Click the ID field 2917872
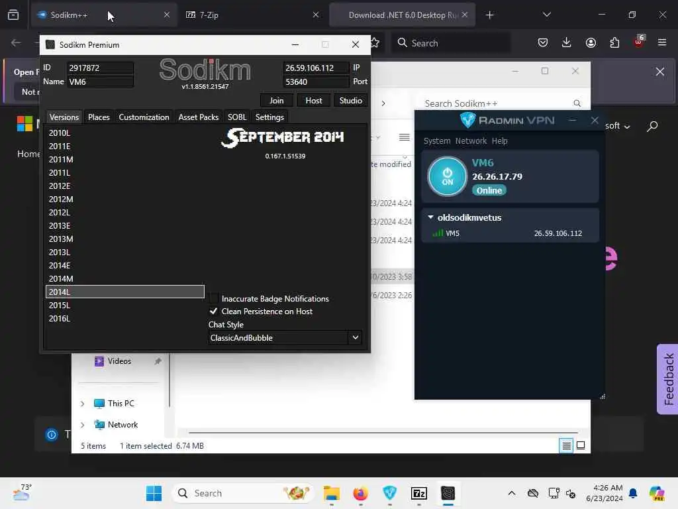Viewport: 678px width, 509px height. [x=100, y=68]
